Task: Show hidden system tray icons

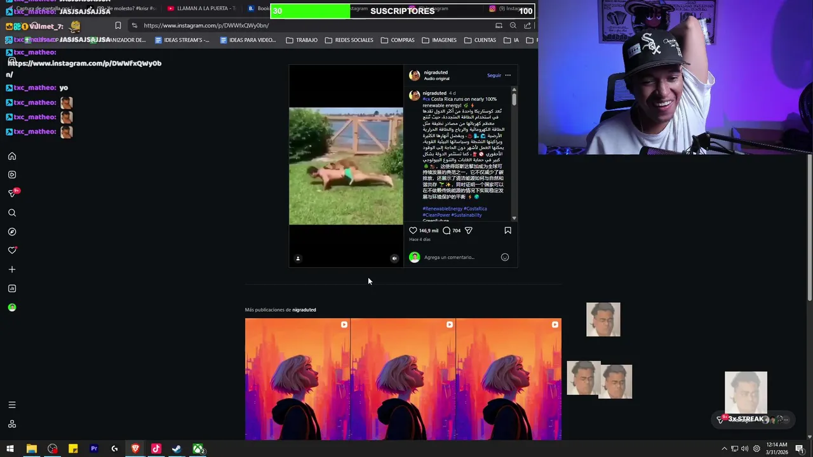Action: (724, 449)
